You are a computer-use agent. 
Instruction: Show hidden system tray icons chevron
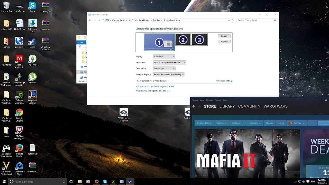tap(296, 181)
